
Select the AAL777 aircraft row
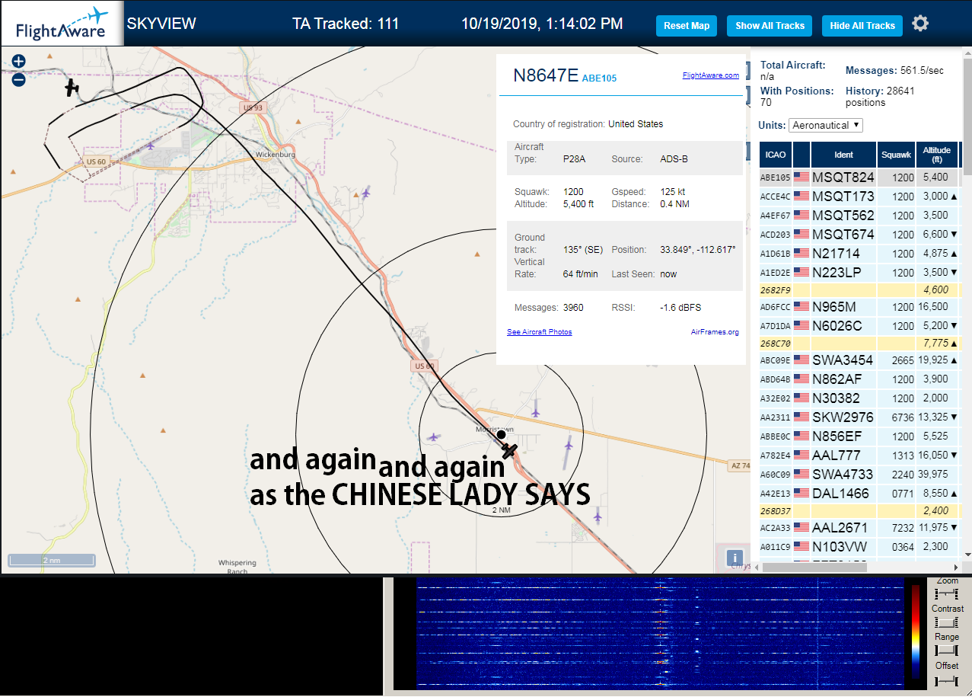coord(859,456)
